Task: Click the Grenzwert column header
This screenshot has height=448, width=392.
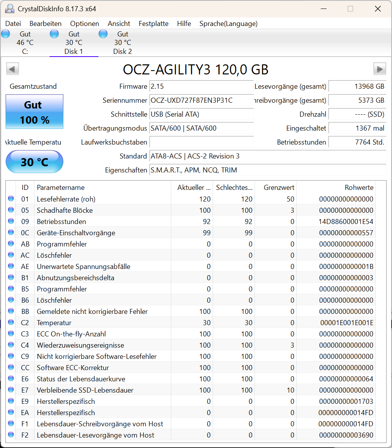Action: pyautogui.click(x=275, y=188)
